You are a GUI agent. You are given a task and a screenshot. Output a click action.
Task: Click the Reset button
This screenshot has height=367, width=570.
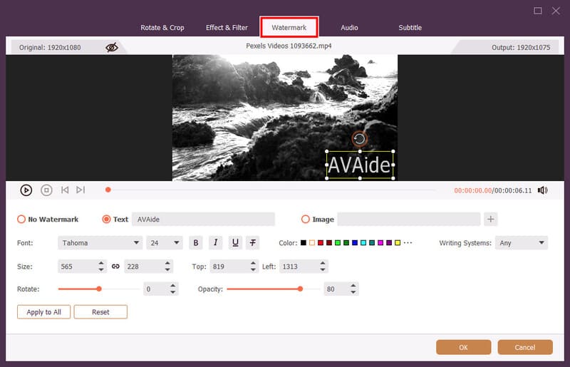pyautogui.click(x=100, y=312)
